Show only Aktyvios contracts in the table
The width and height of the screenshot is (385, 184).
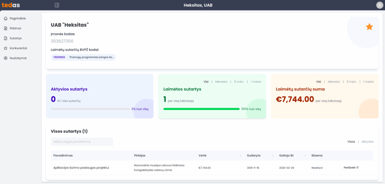(368, 142)
